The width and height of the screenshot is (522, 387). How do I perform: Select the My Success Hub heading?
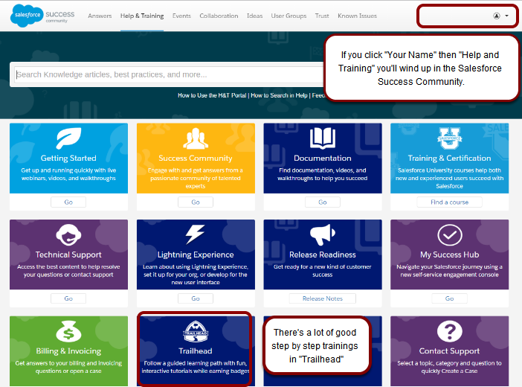point(449,255)
